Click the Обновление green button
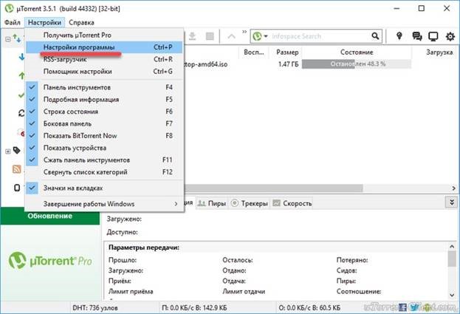This screenshot has width=460, height=314. pos(50,216)
